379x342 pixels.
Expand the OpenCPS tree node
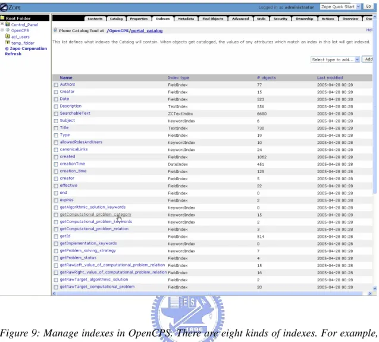point(2,30)
